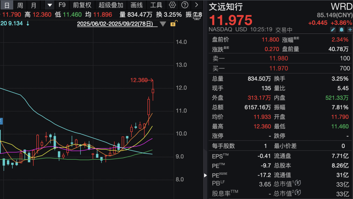Click the 外盘 value 313.17万
The height and width of the screenshot is (199, 353).
tap(259, 98)
